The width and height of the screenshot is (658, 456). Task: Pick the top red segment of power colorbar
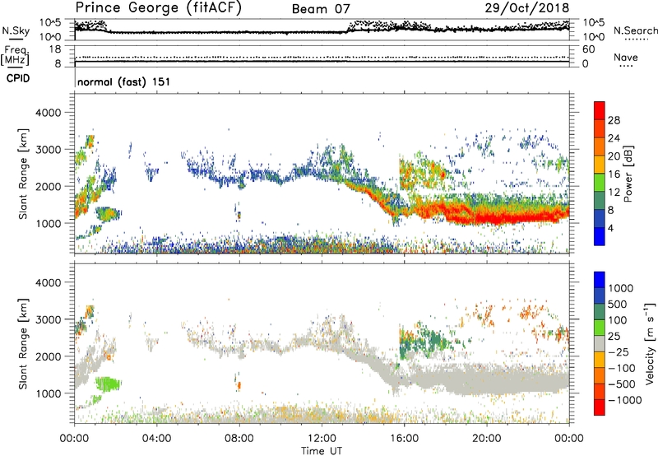600,110
